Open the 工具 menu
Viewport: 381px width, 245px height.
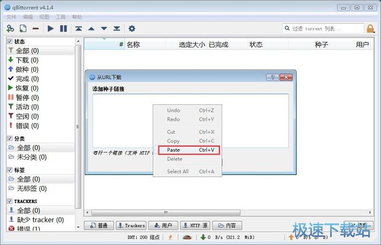click(x=60, y=17)
